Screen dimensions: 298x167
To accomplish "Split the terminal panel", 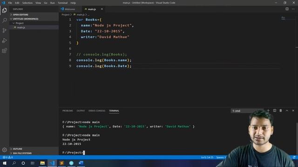I will pyautogui.click(x=275, y=110).
